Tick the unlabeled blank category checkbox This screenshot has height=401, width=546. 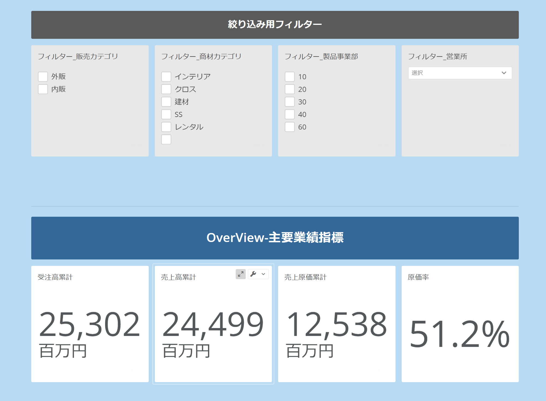pos(166,139)
